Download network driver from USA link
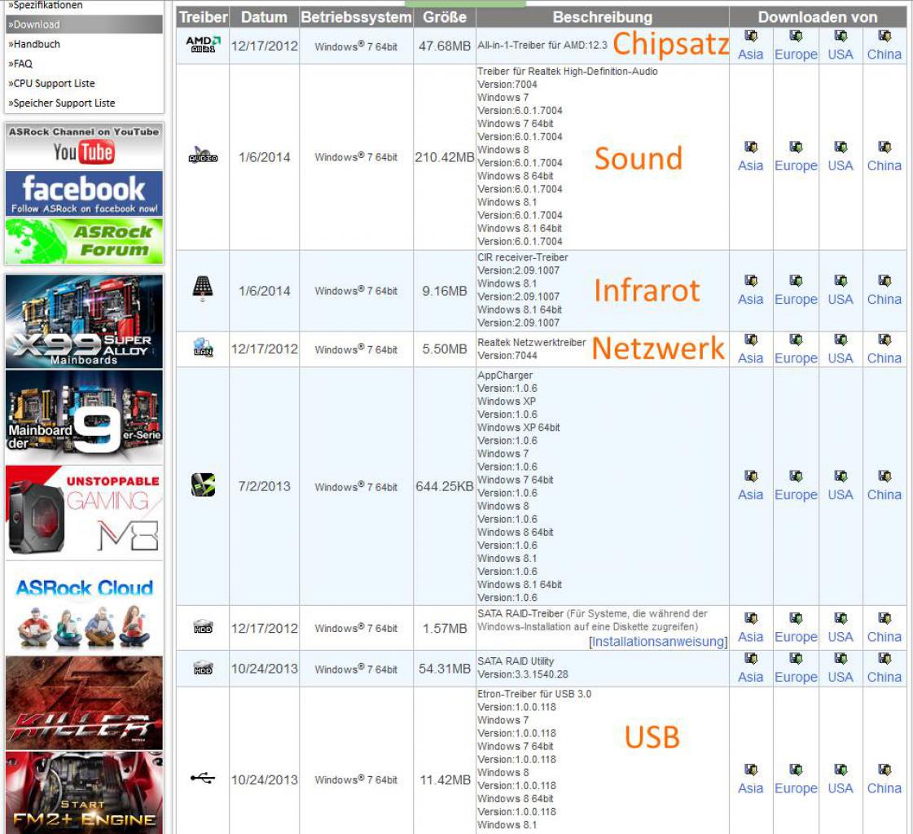This screenshot has height=834, width=913. pos(841,358)
